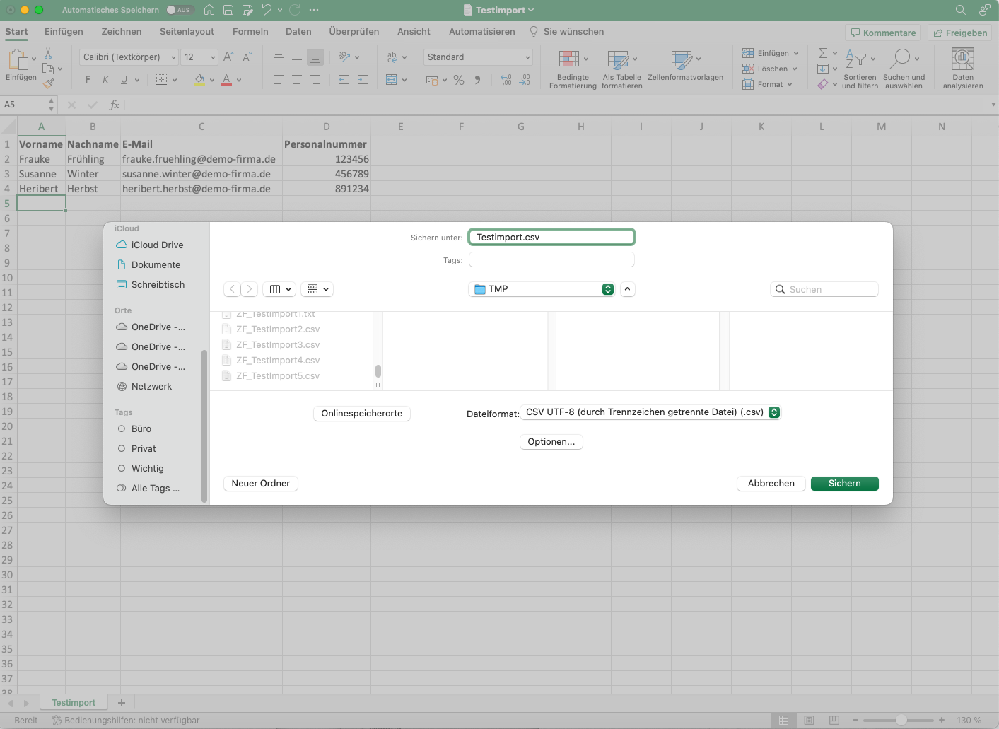Switch to the Daten ribbon tab

298,32
